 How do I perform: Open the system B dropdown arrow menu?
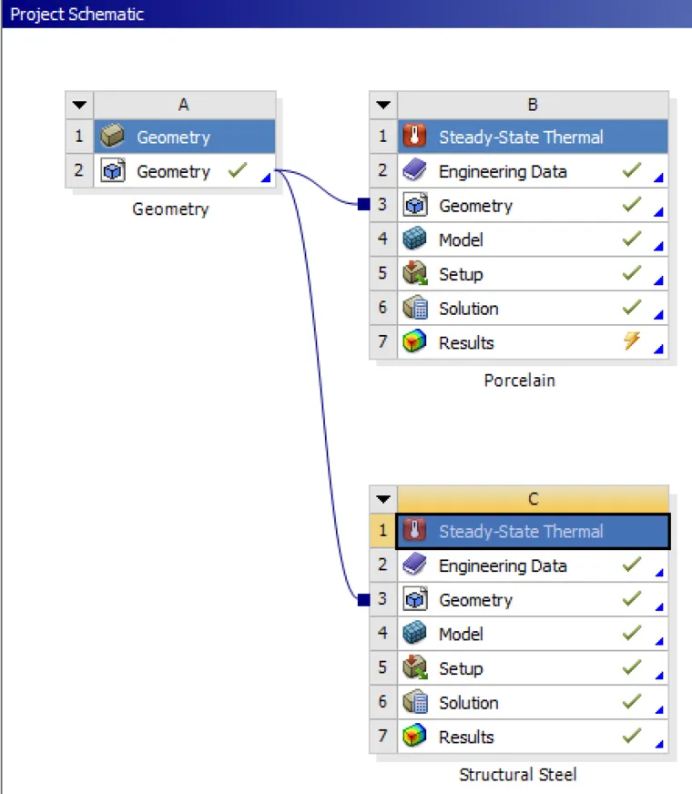(x=383, y=105)
